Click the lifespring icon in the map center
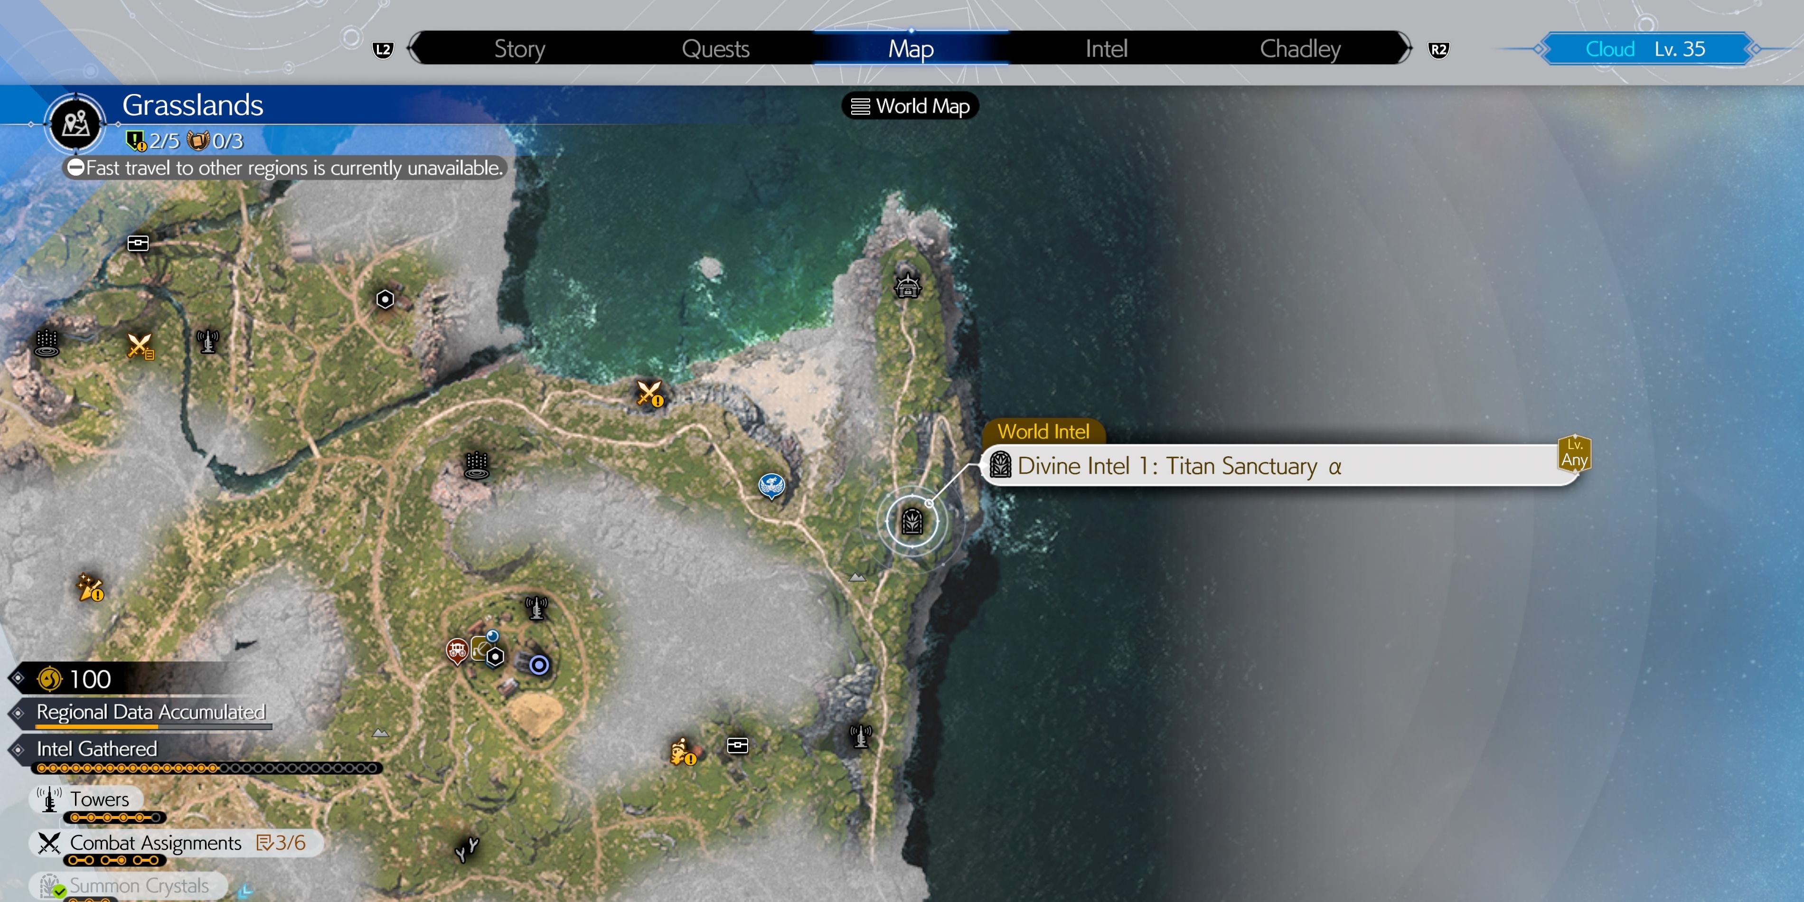This screenshot has height=902, width=1804. pos(477,464)
